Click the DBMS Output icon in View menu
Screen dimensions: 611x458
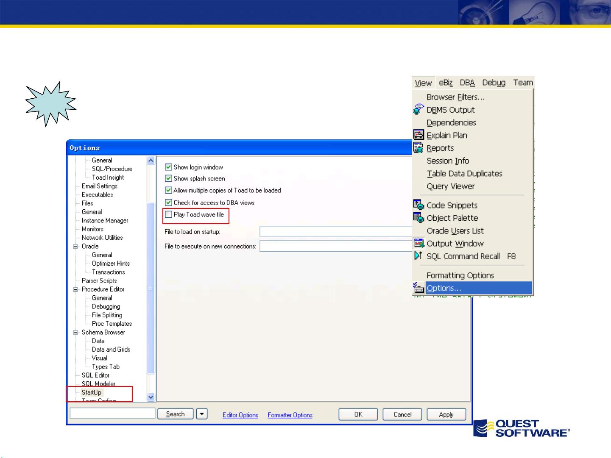418,109
